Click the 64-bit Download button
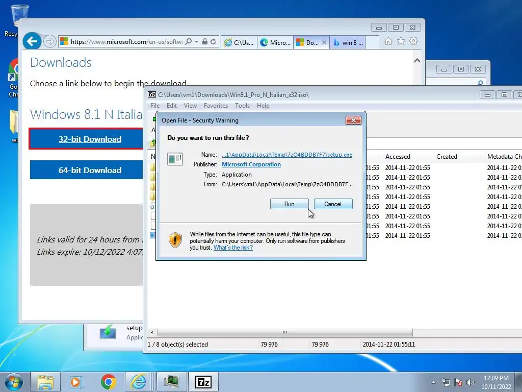Viewport: 522px width, 392px height. [87, 170]
